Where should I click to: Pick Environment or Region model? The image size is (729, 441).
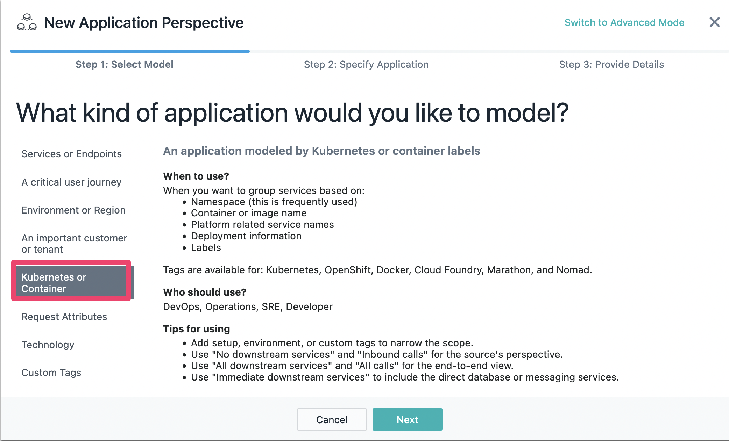(73, 210)
